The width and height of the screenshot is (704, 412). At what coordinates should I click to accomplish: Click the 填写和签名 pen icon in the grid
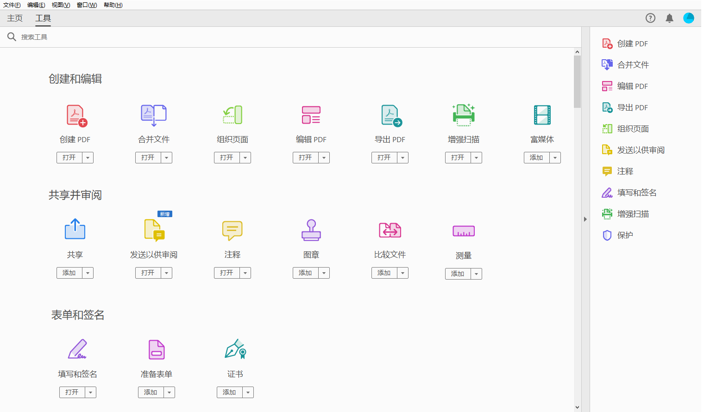click(77, 349)
